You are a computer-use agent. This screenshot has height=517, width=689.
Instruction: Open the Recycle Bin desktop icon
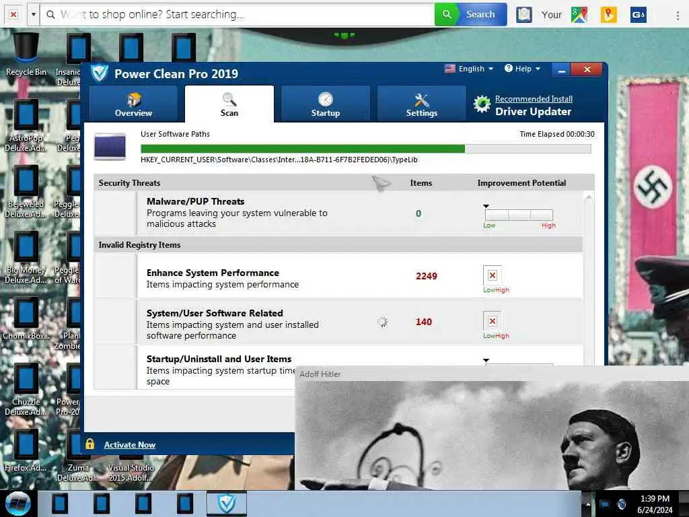pyautogui.click(x=26, y=54)
